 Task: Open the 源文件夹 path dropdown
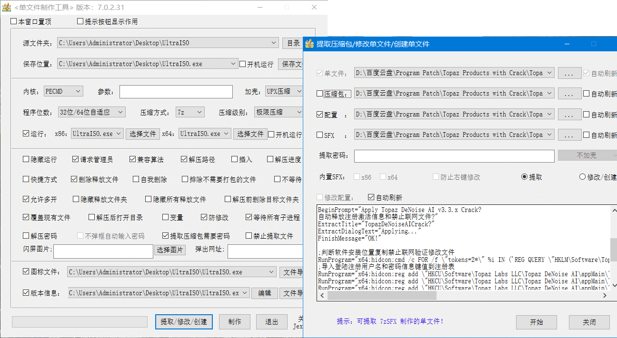pos(274,43)
